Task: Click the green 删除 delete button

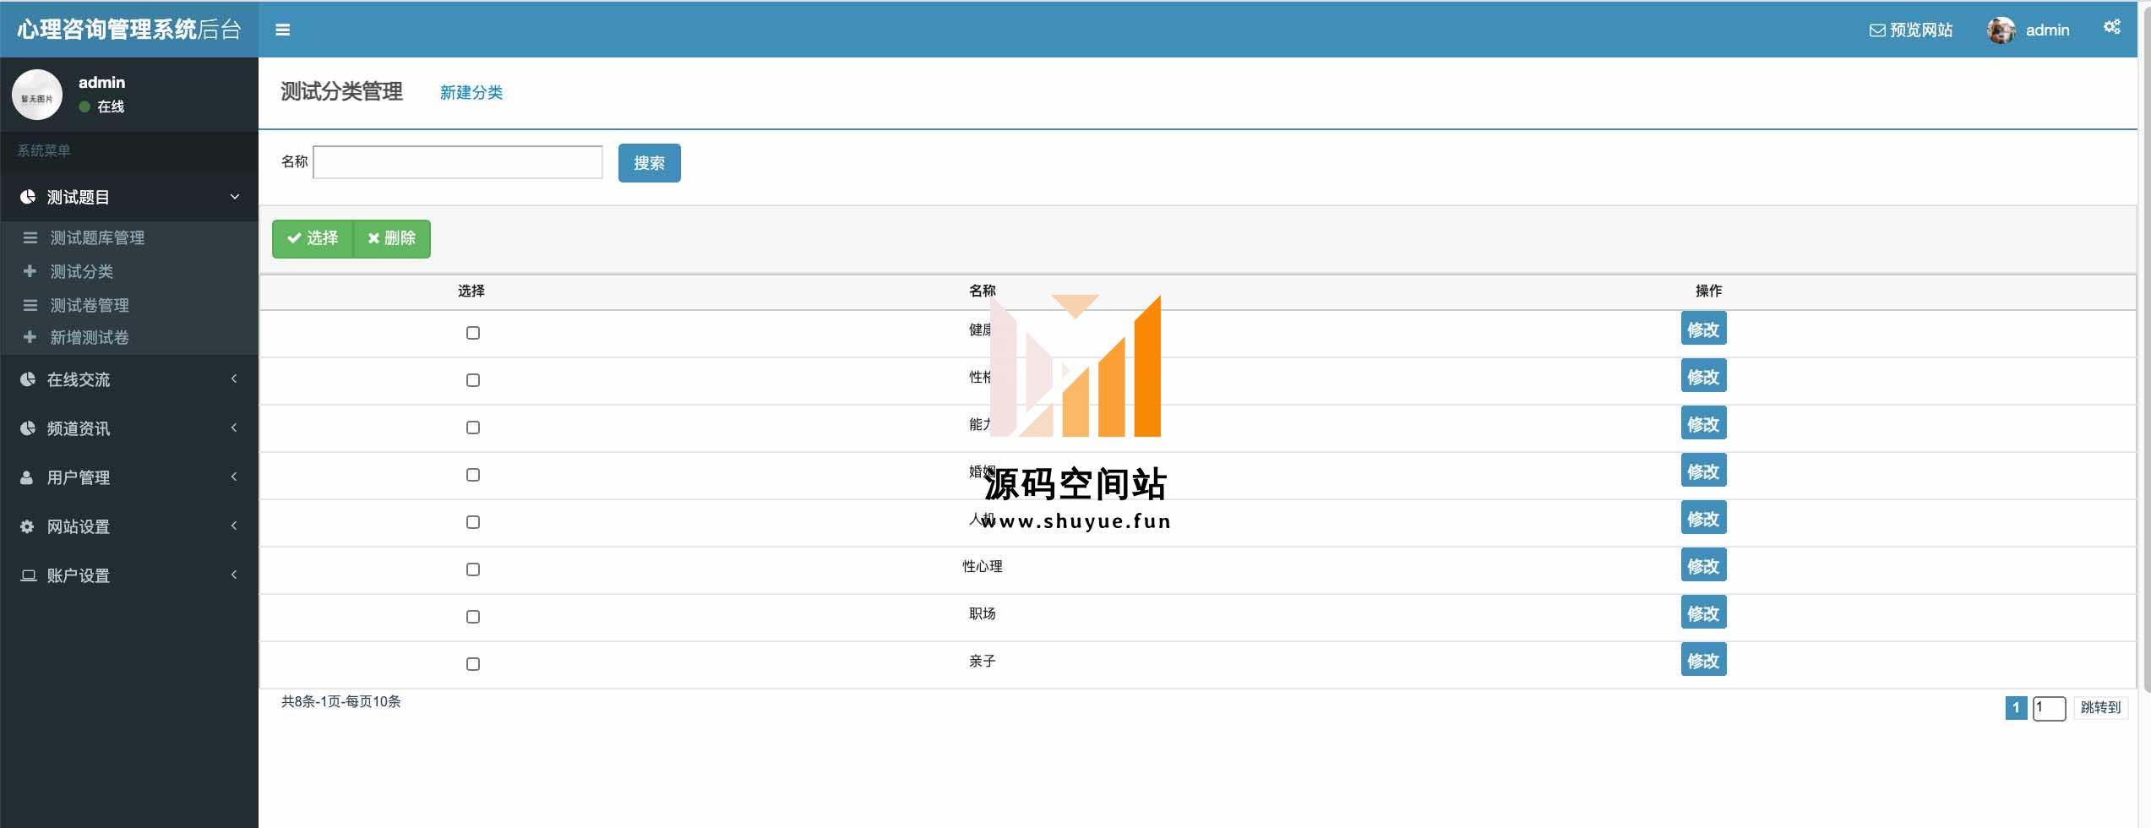Action: tap(392, 238)
